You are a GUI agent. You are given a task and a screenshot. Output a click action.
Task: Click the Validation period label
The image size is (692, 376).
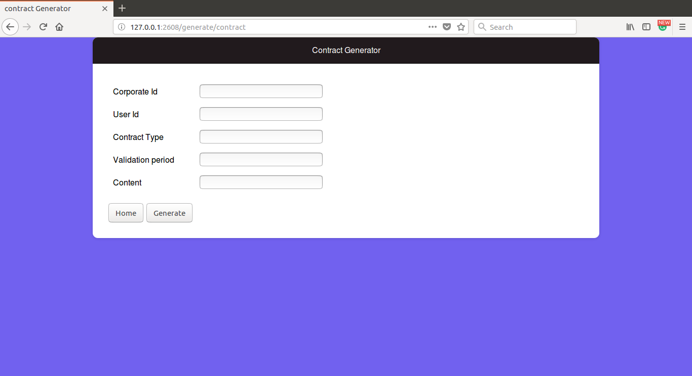[x=143, y=160]
